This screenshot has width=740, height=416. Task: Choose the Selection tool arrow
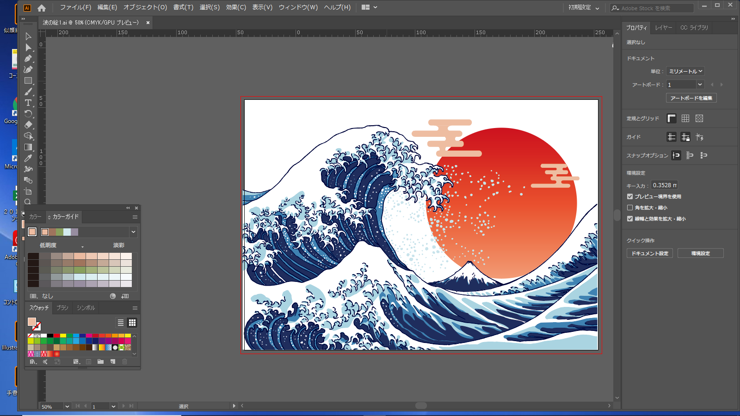coord(28,36)
